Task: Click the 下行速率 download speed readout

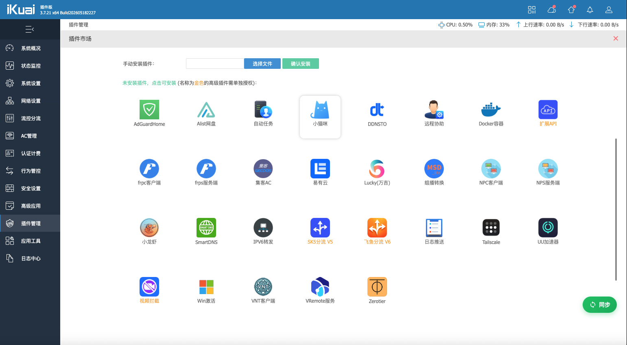Action: 594,25
